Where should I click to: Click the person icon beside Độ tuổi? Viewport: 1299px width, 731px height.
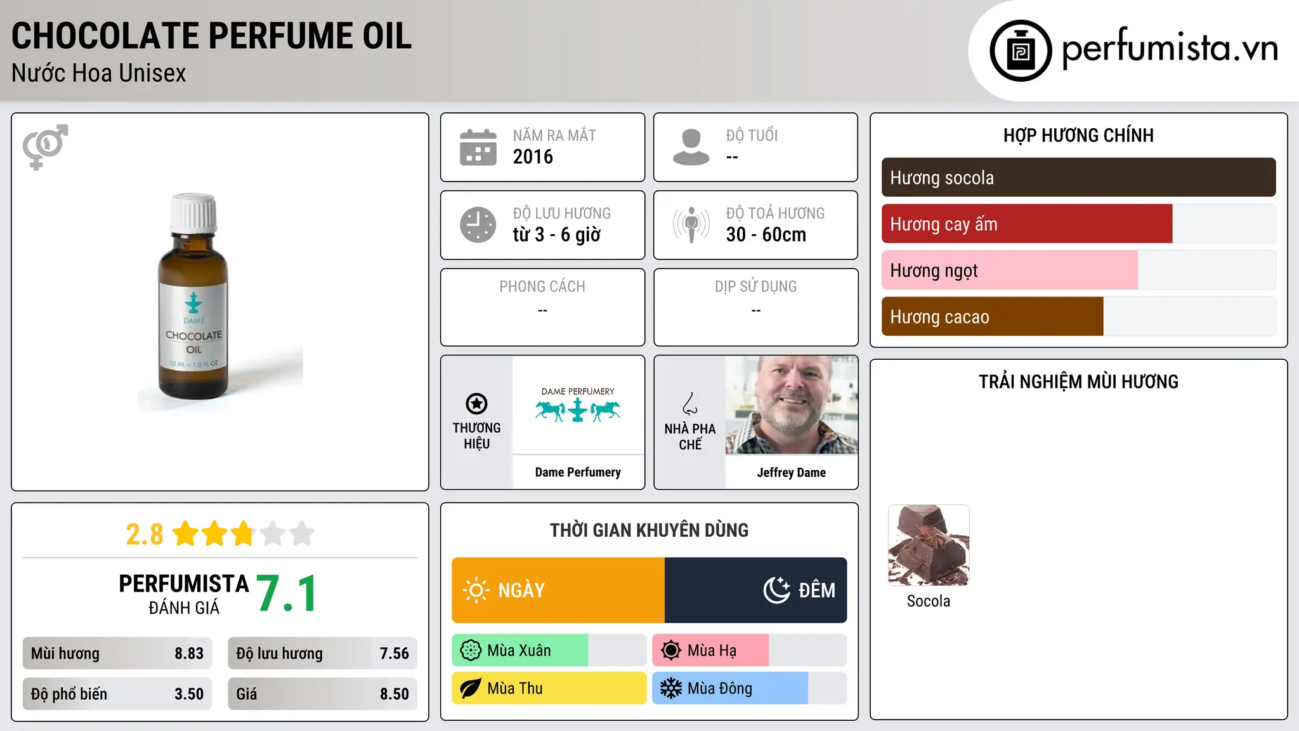point(691,147)
